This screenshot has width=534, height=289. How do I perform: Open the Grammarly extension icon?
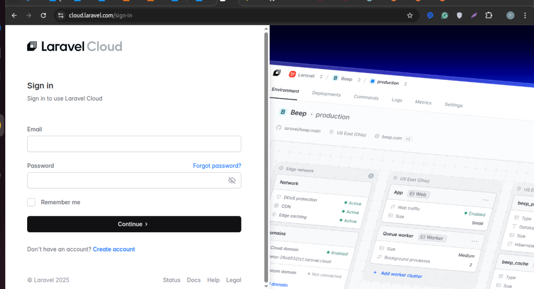point(444,15)
